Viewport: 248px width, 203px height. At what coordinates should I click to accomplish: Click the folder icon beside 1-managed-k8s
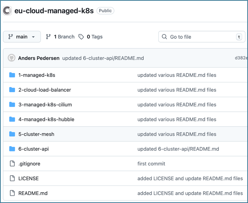[12, 75]
